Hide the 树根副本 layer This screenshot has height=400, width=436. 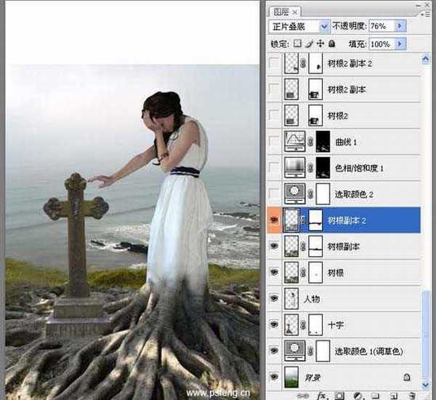click(274, 246)
